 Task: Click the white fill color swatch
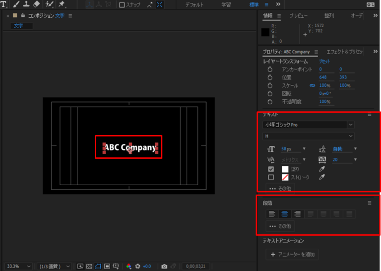pyautogui.click(x=285, y=169)
